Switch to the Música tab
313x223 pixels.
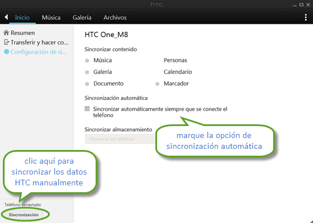tap(51, 18)
